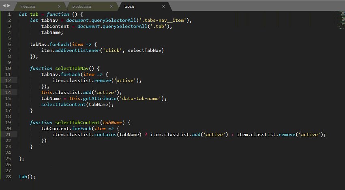Close the tabs.js tab
The width and height of the screenshot is (345, 190).
click(x=163, y=6)
